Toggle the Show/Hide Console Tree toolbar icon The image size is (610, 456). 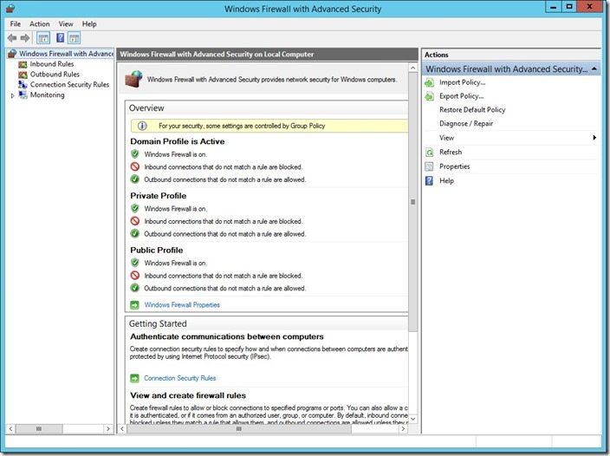(43, 38)
